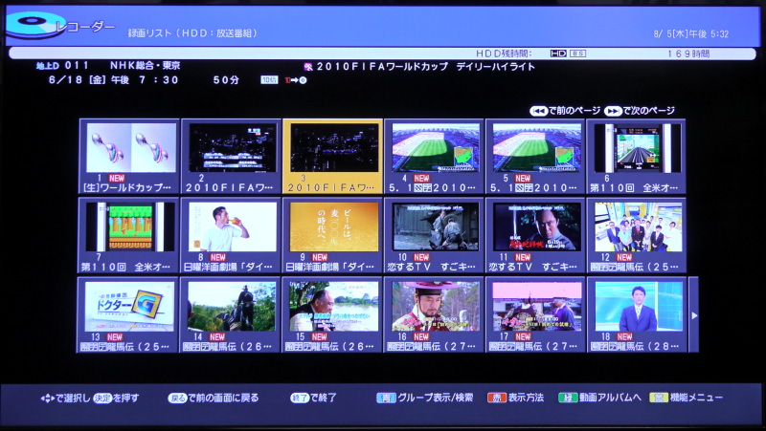This screenshot has height=431, width=766.
Task: Select recording 5 stadium thumbnail
Action: [x=537, y=147]
